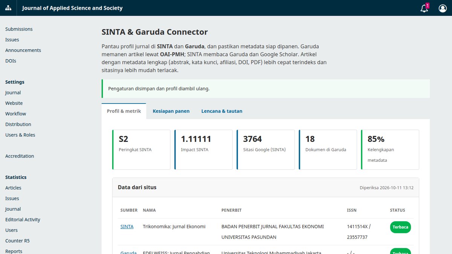
Task: Open Website settings
Action: tap(14, 103)
